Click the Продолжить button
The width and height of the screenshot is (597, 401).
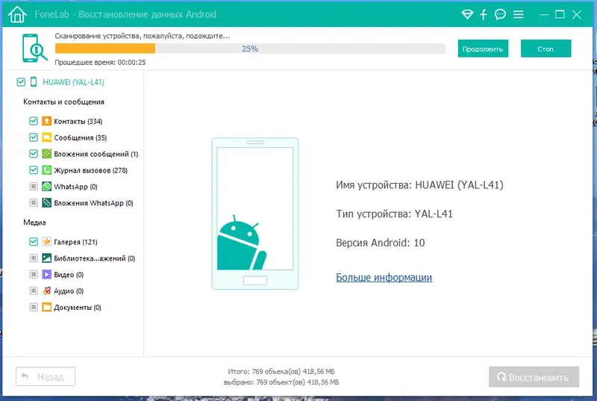pos(483,49)
